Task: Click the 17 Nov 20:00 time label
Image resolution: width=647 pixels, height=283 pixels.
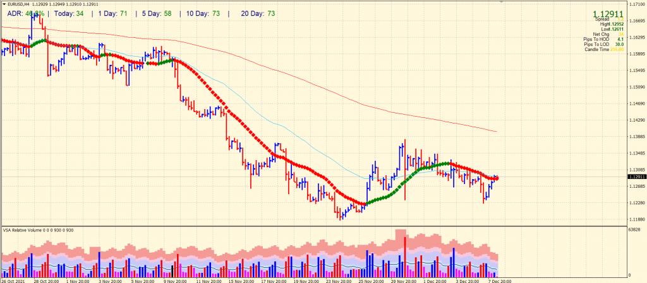Action: click(273, 280)
